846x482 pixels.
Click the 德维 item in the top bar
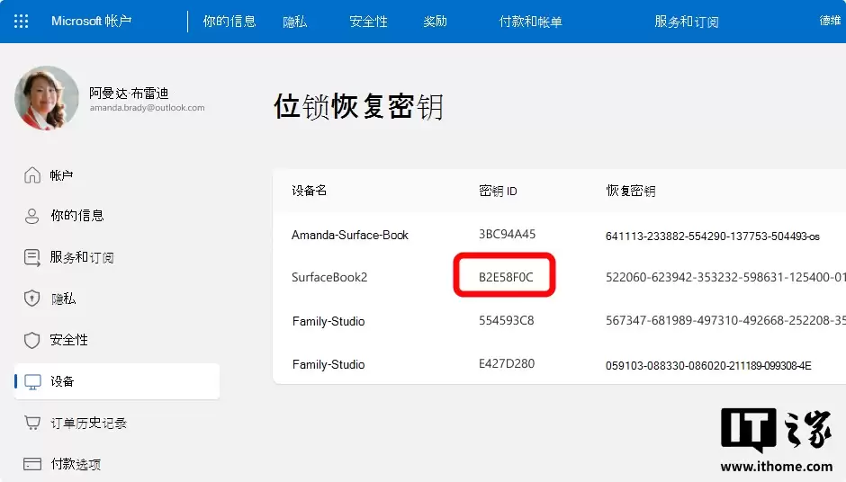pyautogui.click(x=830, y=21)
